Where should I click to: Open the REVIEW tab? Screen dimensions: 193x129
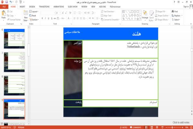[84, 7]
